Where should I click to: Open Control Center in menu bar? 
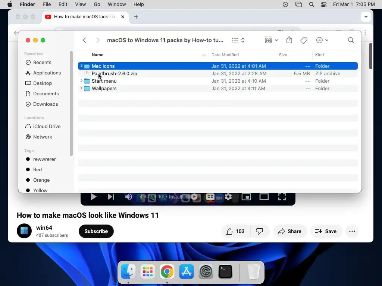[324, 4]
